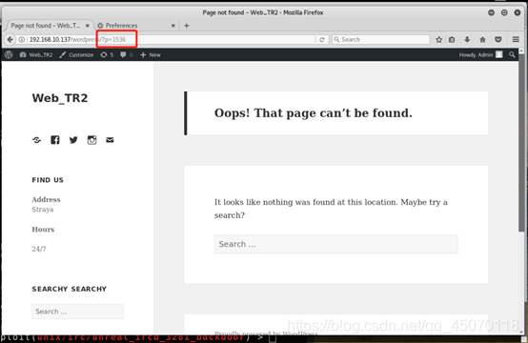Viewport: 528px width, 343px height.
Task: View 5 pending updates in the admin bar
Action: [107, 54]
